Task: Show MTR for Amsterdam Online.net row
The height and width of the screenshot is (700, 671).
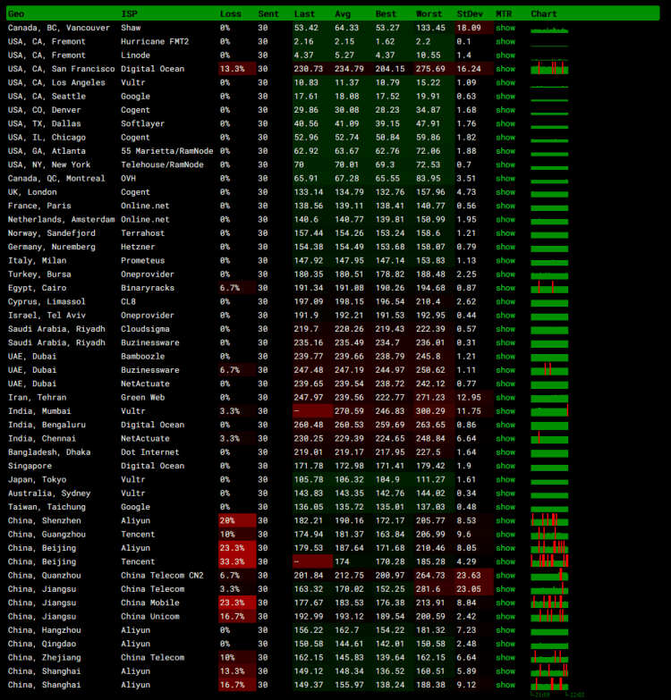Action: coord(505,220)
